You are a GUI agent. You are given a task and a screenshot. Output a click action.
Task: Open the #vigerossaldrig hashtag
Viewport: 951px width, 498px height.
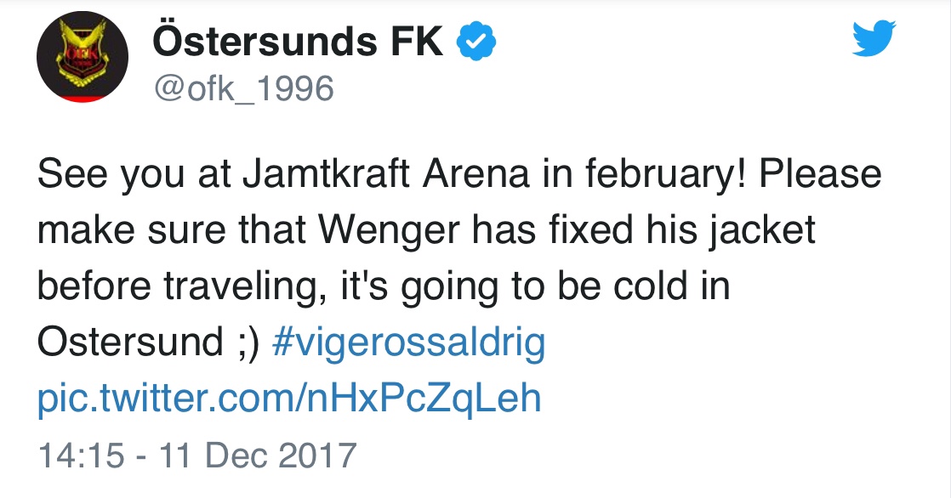[409, 342]
